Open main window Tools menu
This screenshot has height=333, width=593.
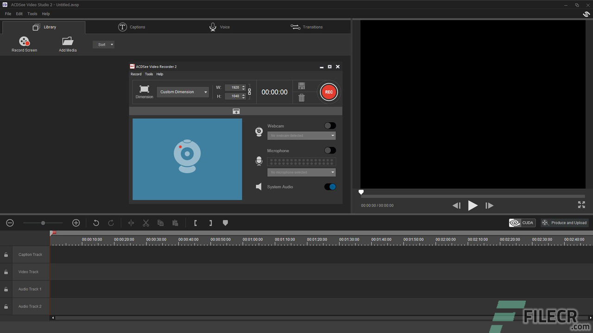tap(32, 14)
